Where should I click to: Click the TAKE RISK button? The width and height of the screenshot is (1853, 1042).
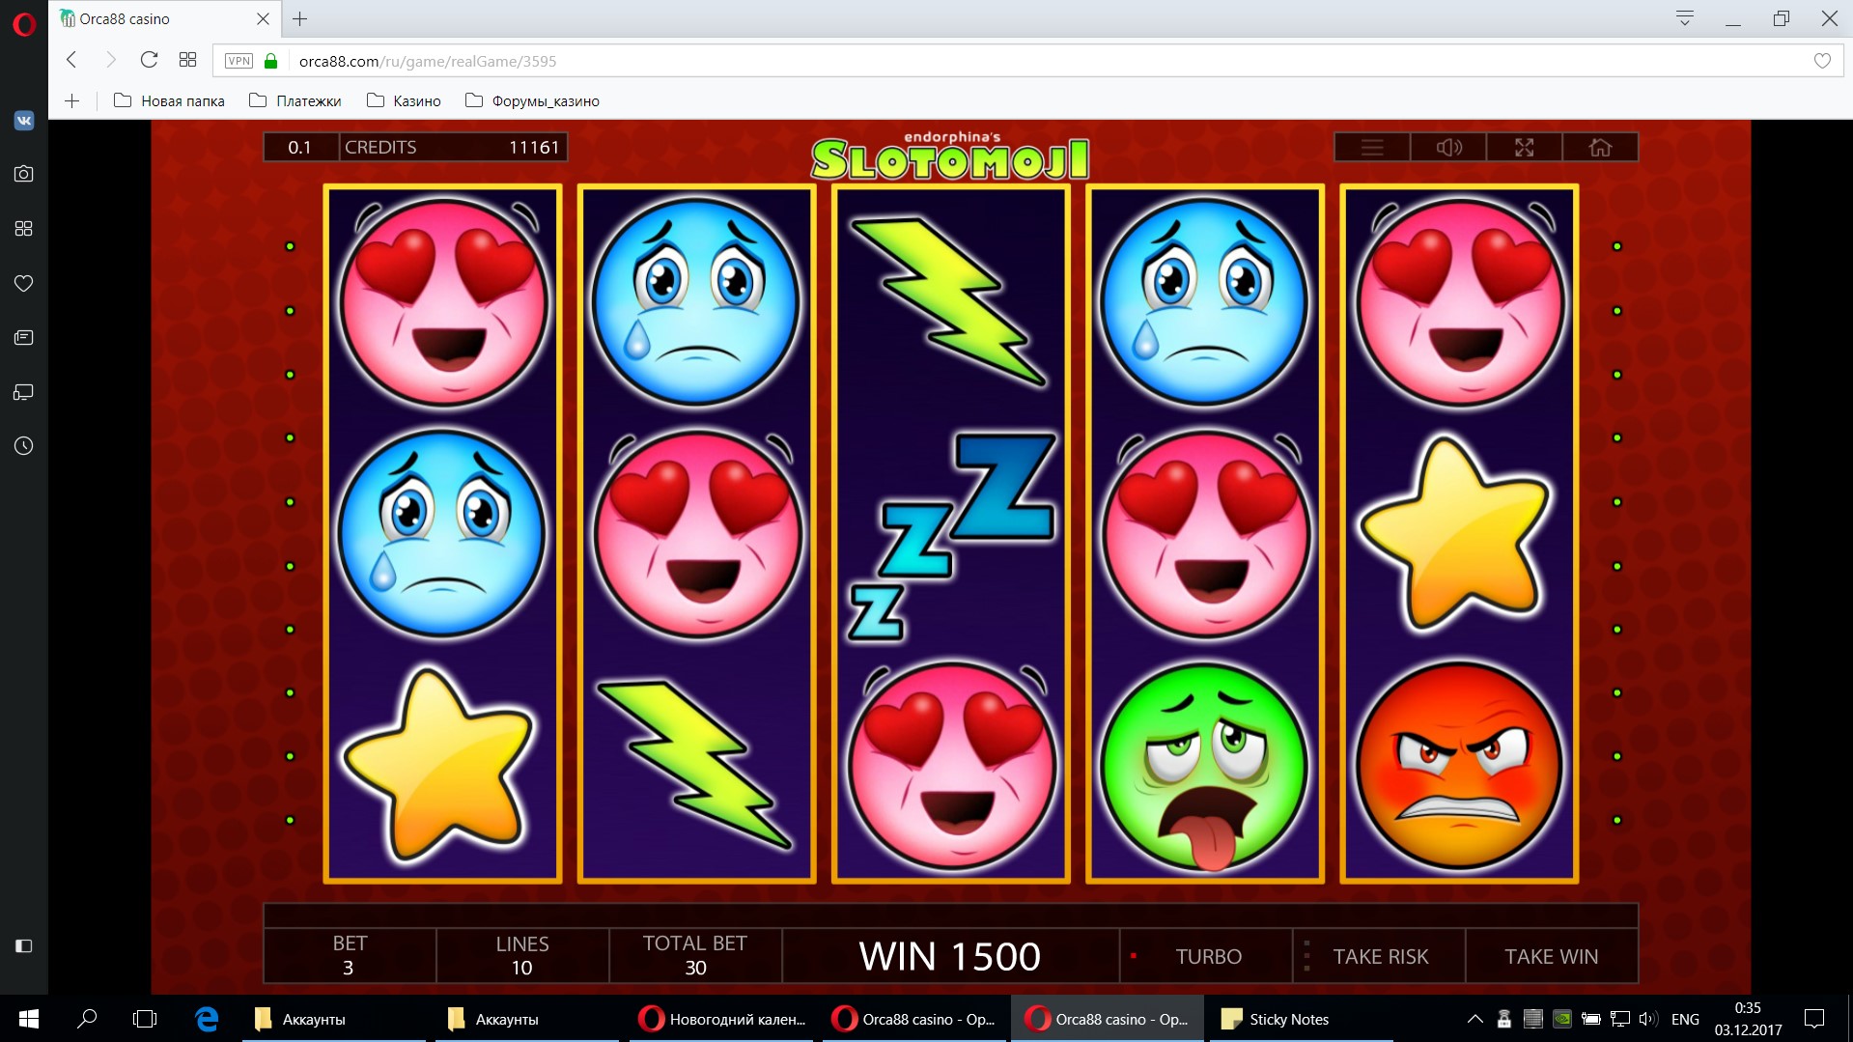1380,956
